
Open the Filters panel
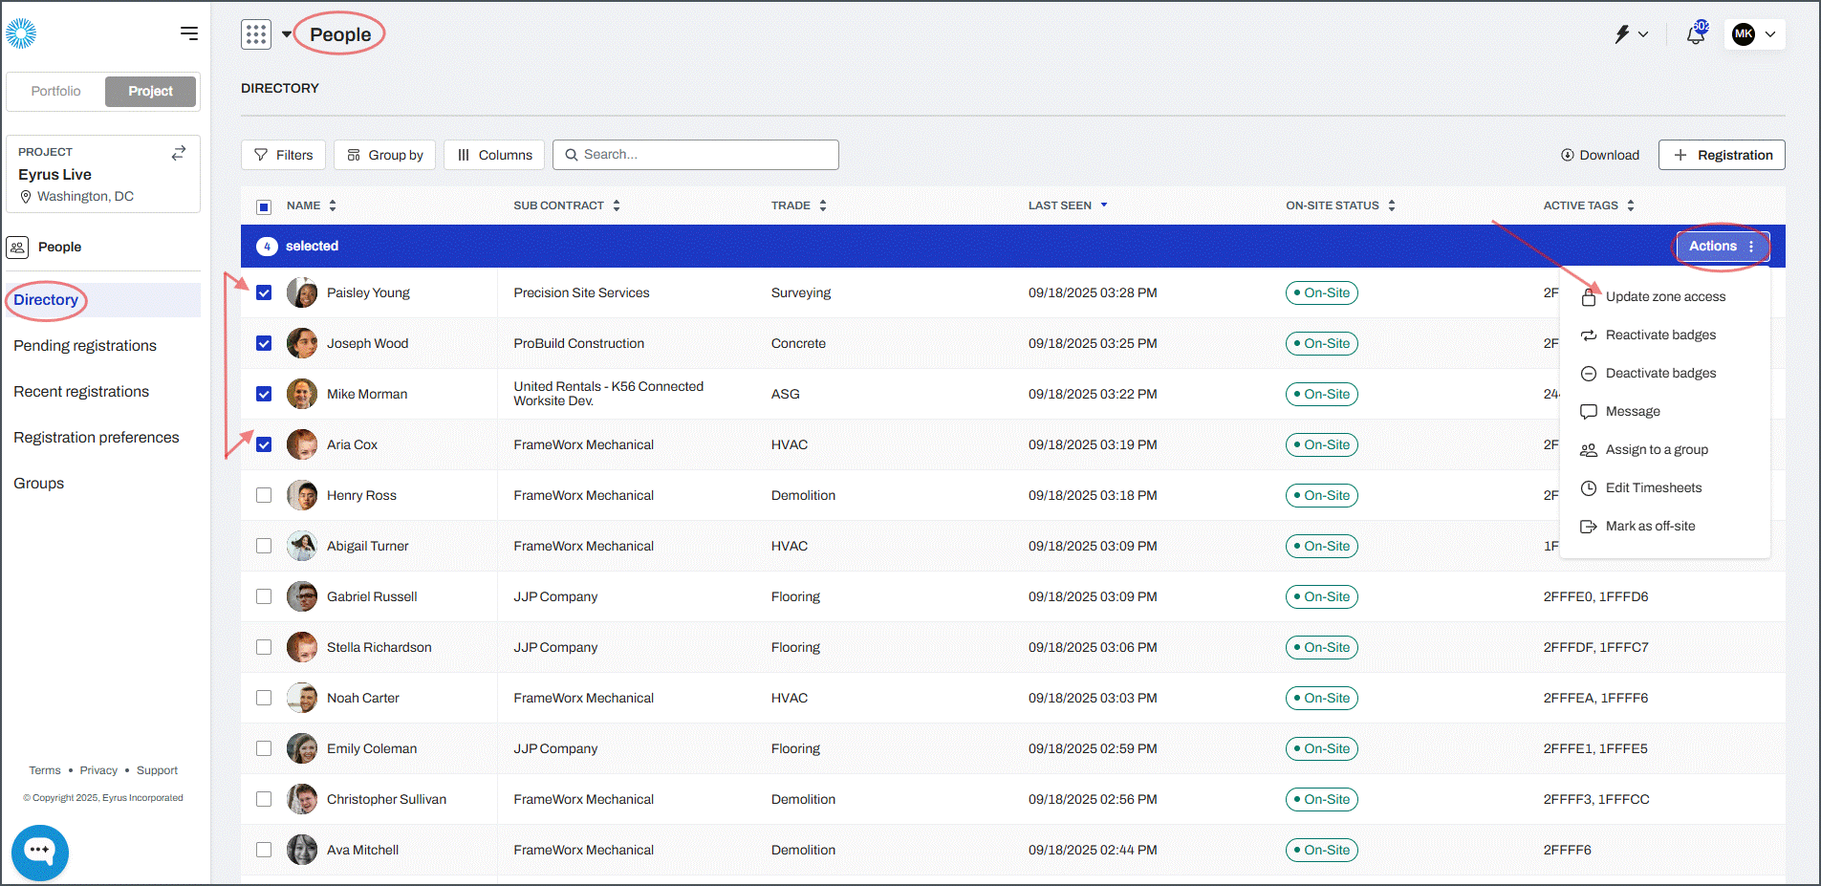tap(283, 155)
